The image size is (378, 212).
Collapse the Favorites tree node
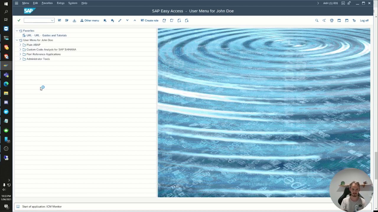(17, 31)
